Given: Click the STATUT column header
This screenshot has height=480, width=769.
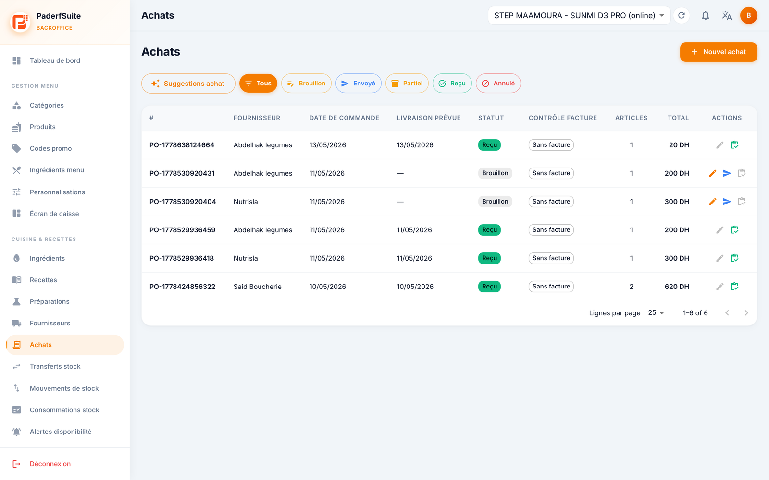Looking at the screenshot, I should [x=491, y=118].
